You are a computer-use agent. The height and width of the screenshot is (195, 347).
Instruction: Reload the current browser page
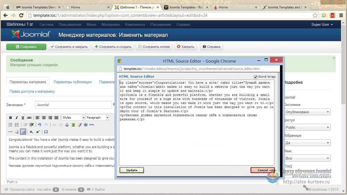21,15
